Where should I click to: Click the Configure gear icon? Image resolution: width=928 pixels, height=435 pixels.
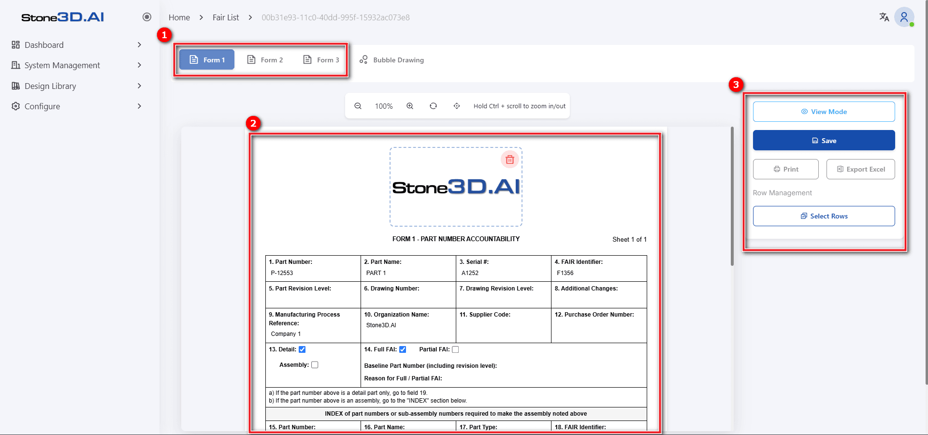point(15,106)
